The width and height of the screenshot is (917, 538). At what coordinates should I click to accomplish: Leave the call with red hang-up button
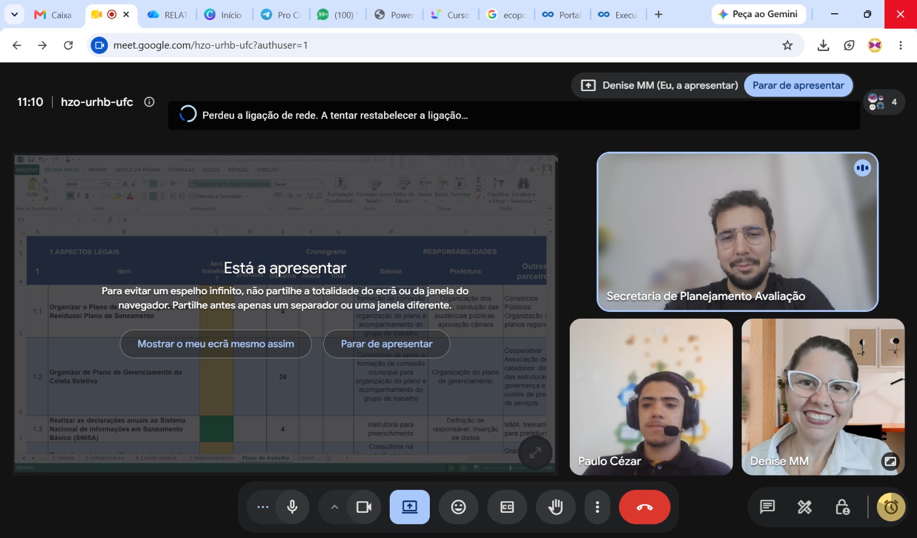(x=645, y=507)
